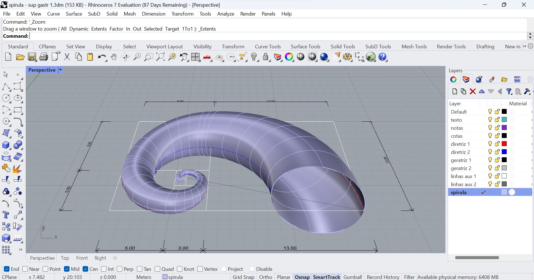The width and height of the screenshot is (534, 280).
Task: Activate the Pan hand tool
Action: tap(113, 57)
